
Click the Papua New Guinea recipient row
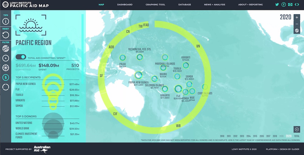click(47, 84)
